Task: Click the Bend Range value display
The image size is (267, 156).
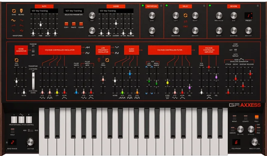Action: [x=12, y=142]
